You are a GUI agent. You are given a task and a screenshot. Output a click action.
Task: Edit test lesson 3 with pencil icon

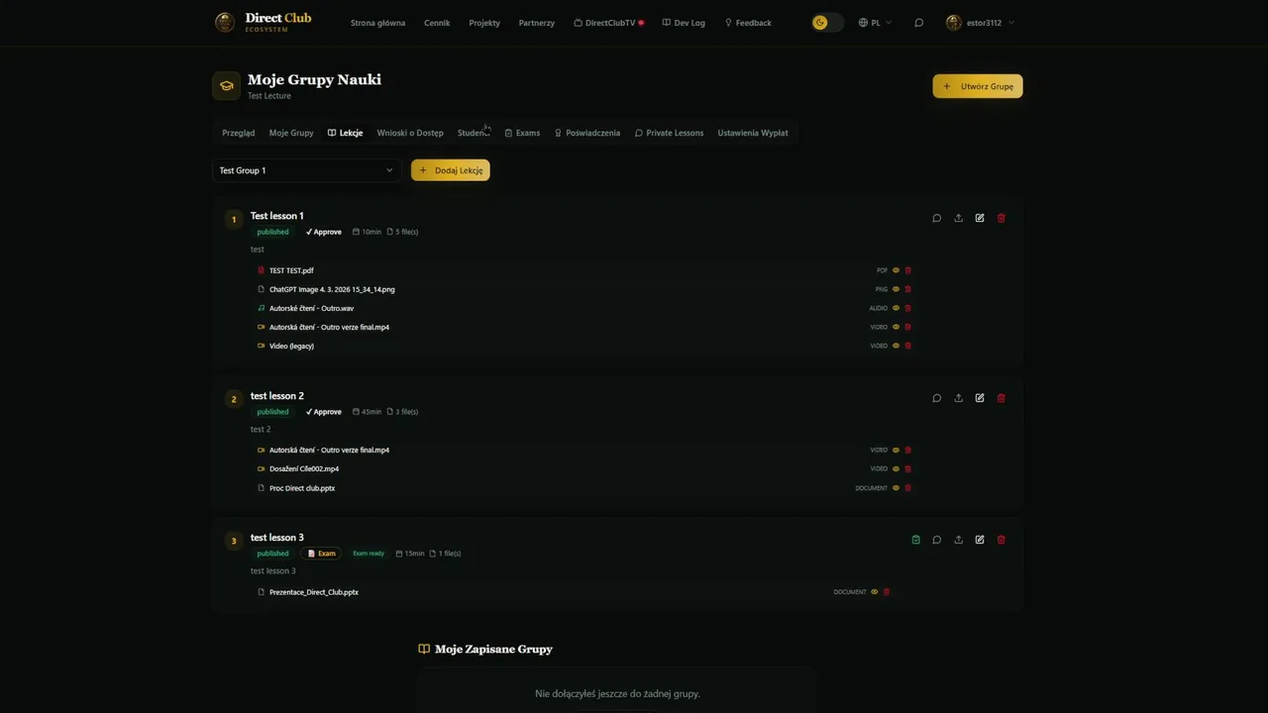[980, 540]
